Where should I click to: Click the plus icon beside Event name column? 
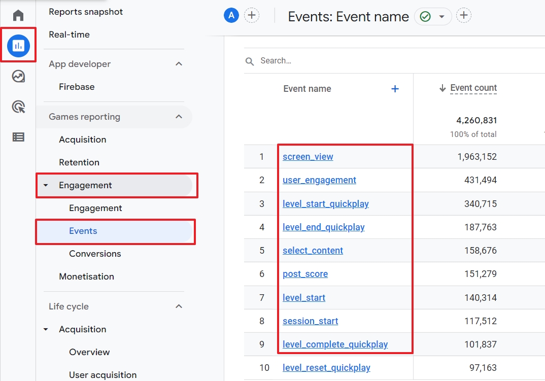pos(395,89)
